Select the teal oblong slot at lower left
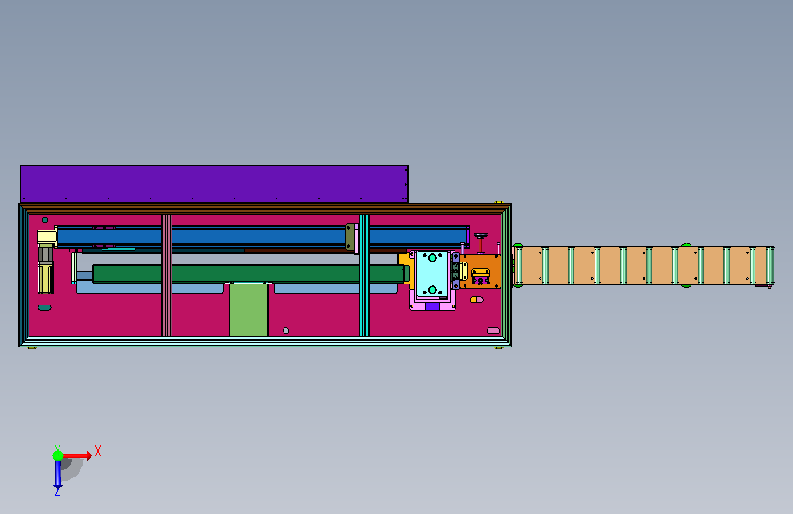Image resolution: width=793 pixels, height=514 pixels. (x=45, y=307)
